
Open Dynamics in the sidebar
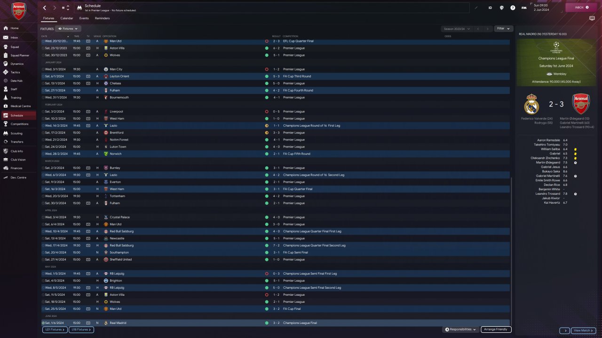18,64
